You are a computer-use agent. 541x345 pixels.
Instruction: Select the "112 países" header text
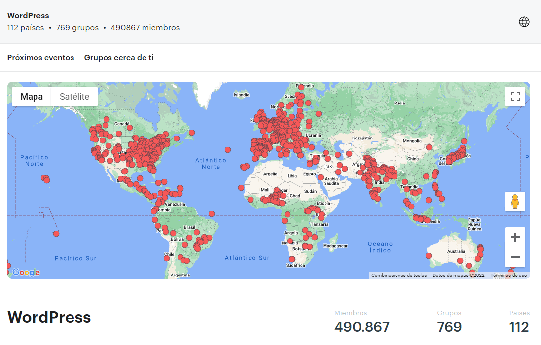point(26,28)
